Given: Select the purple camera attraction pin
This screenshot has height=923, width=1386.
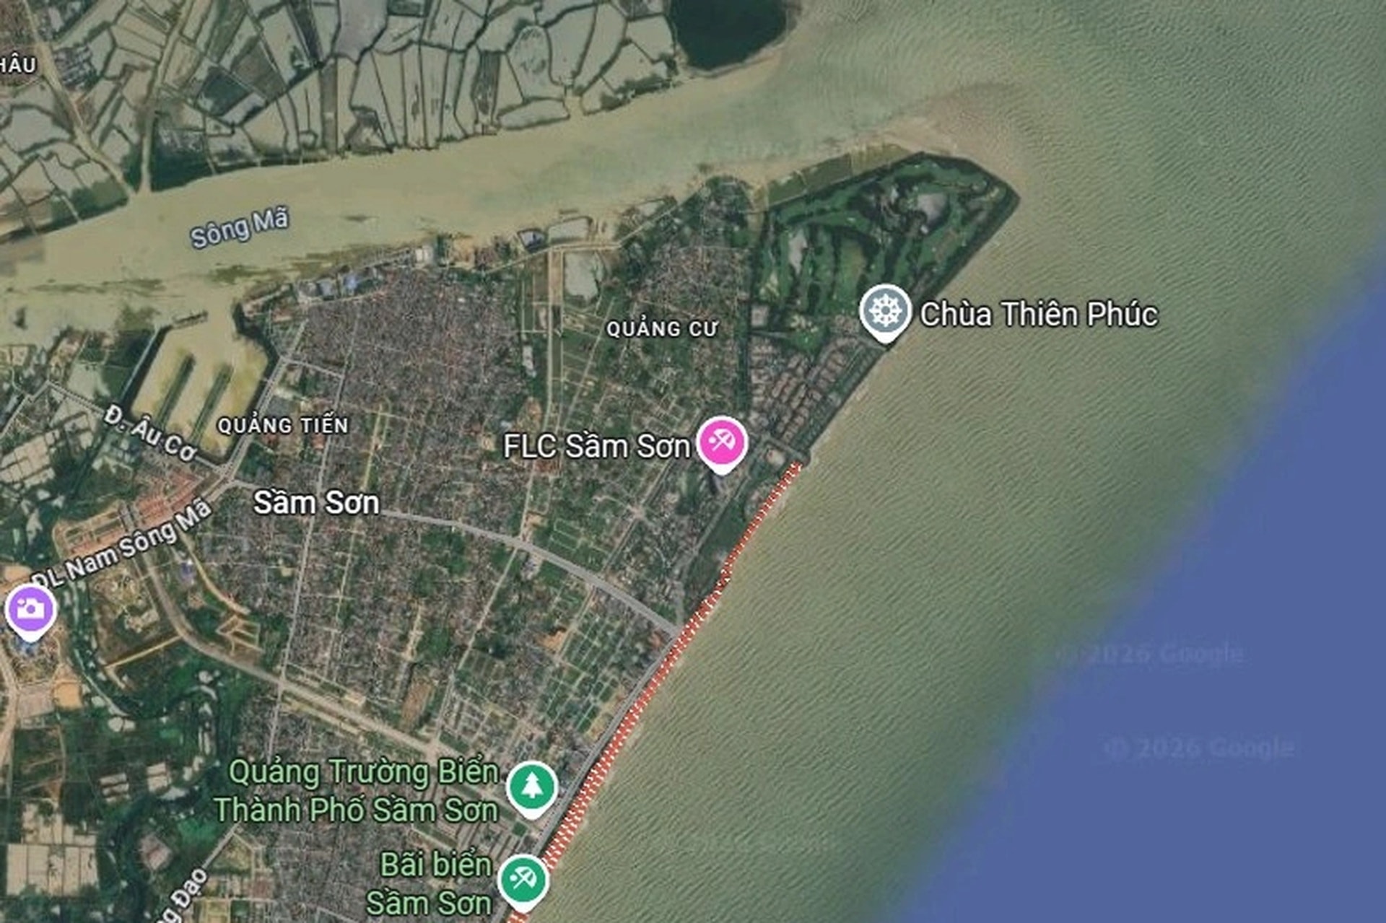Looking at the screenshot, I should (30, 612).
